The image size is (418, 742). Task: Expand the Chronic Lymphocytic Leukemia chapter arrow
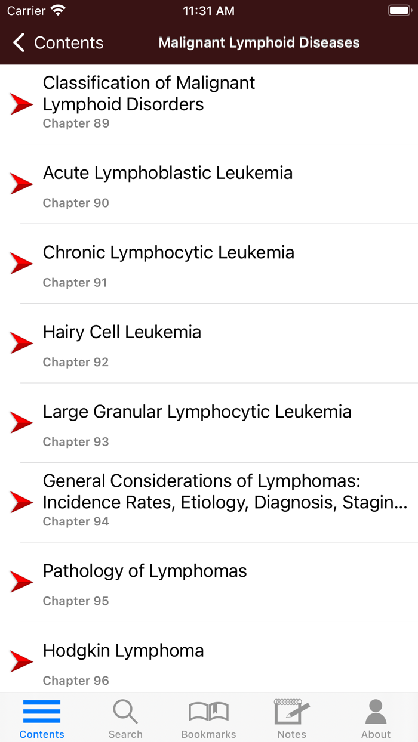pos(21,262)
